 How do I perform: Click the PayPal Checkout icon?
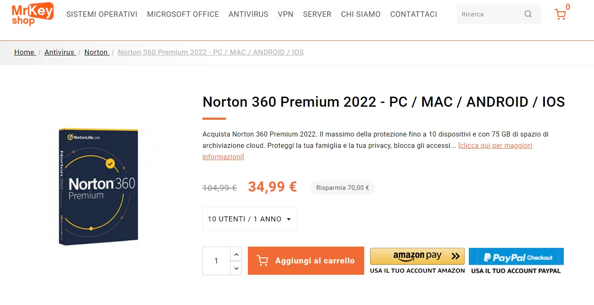point(516,256)
